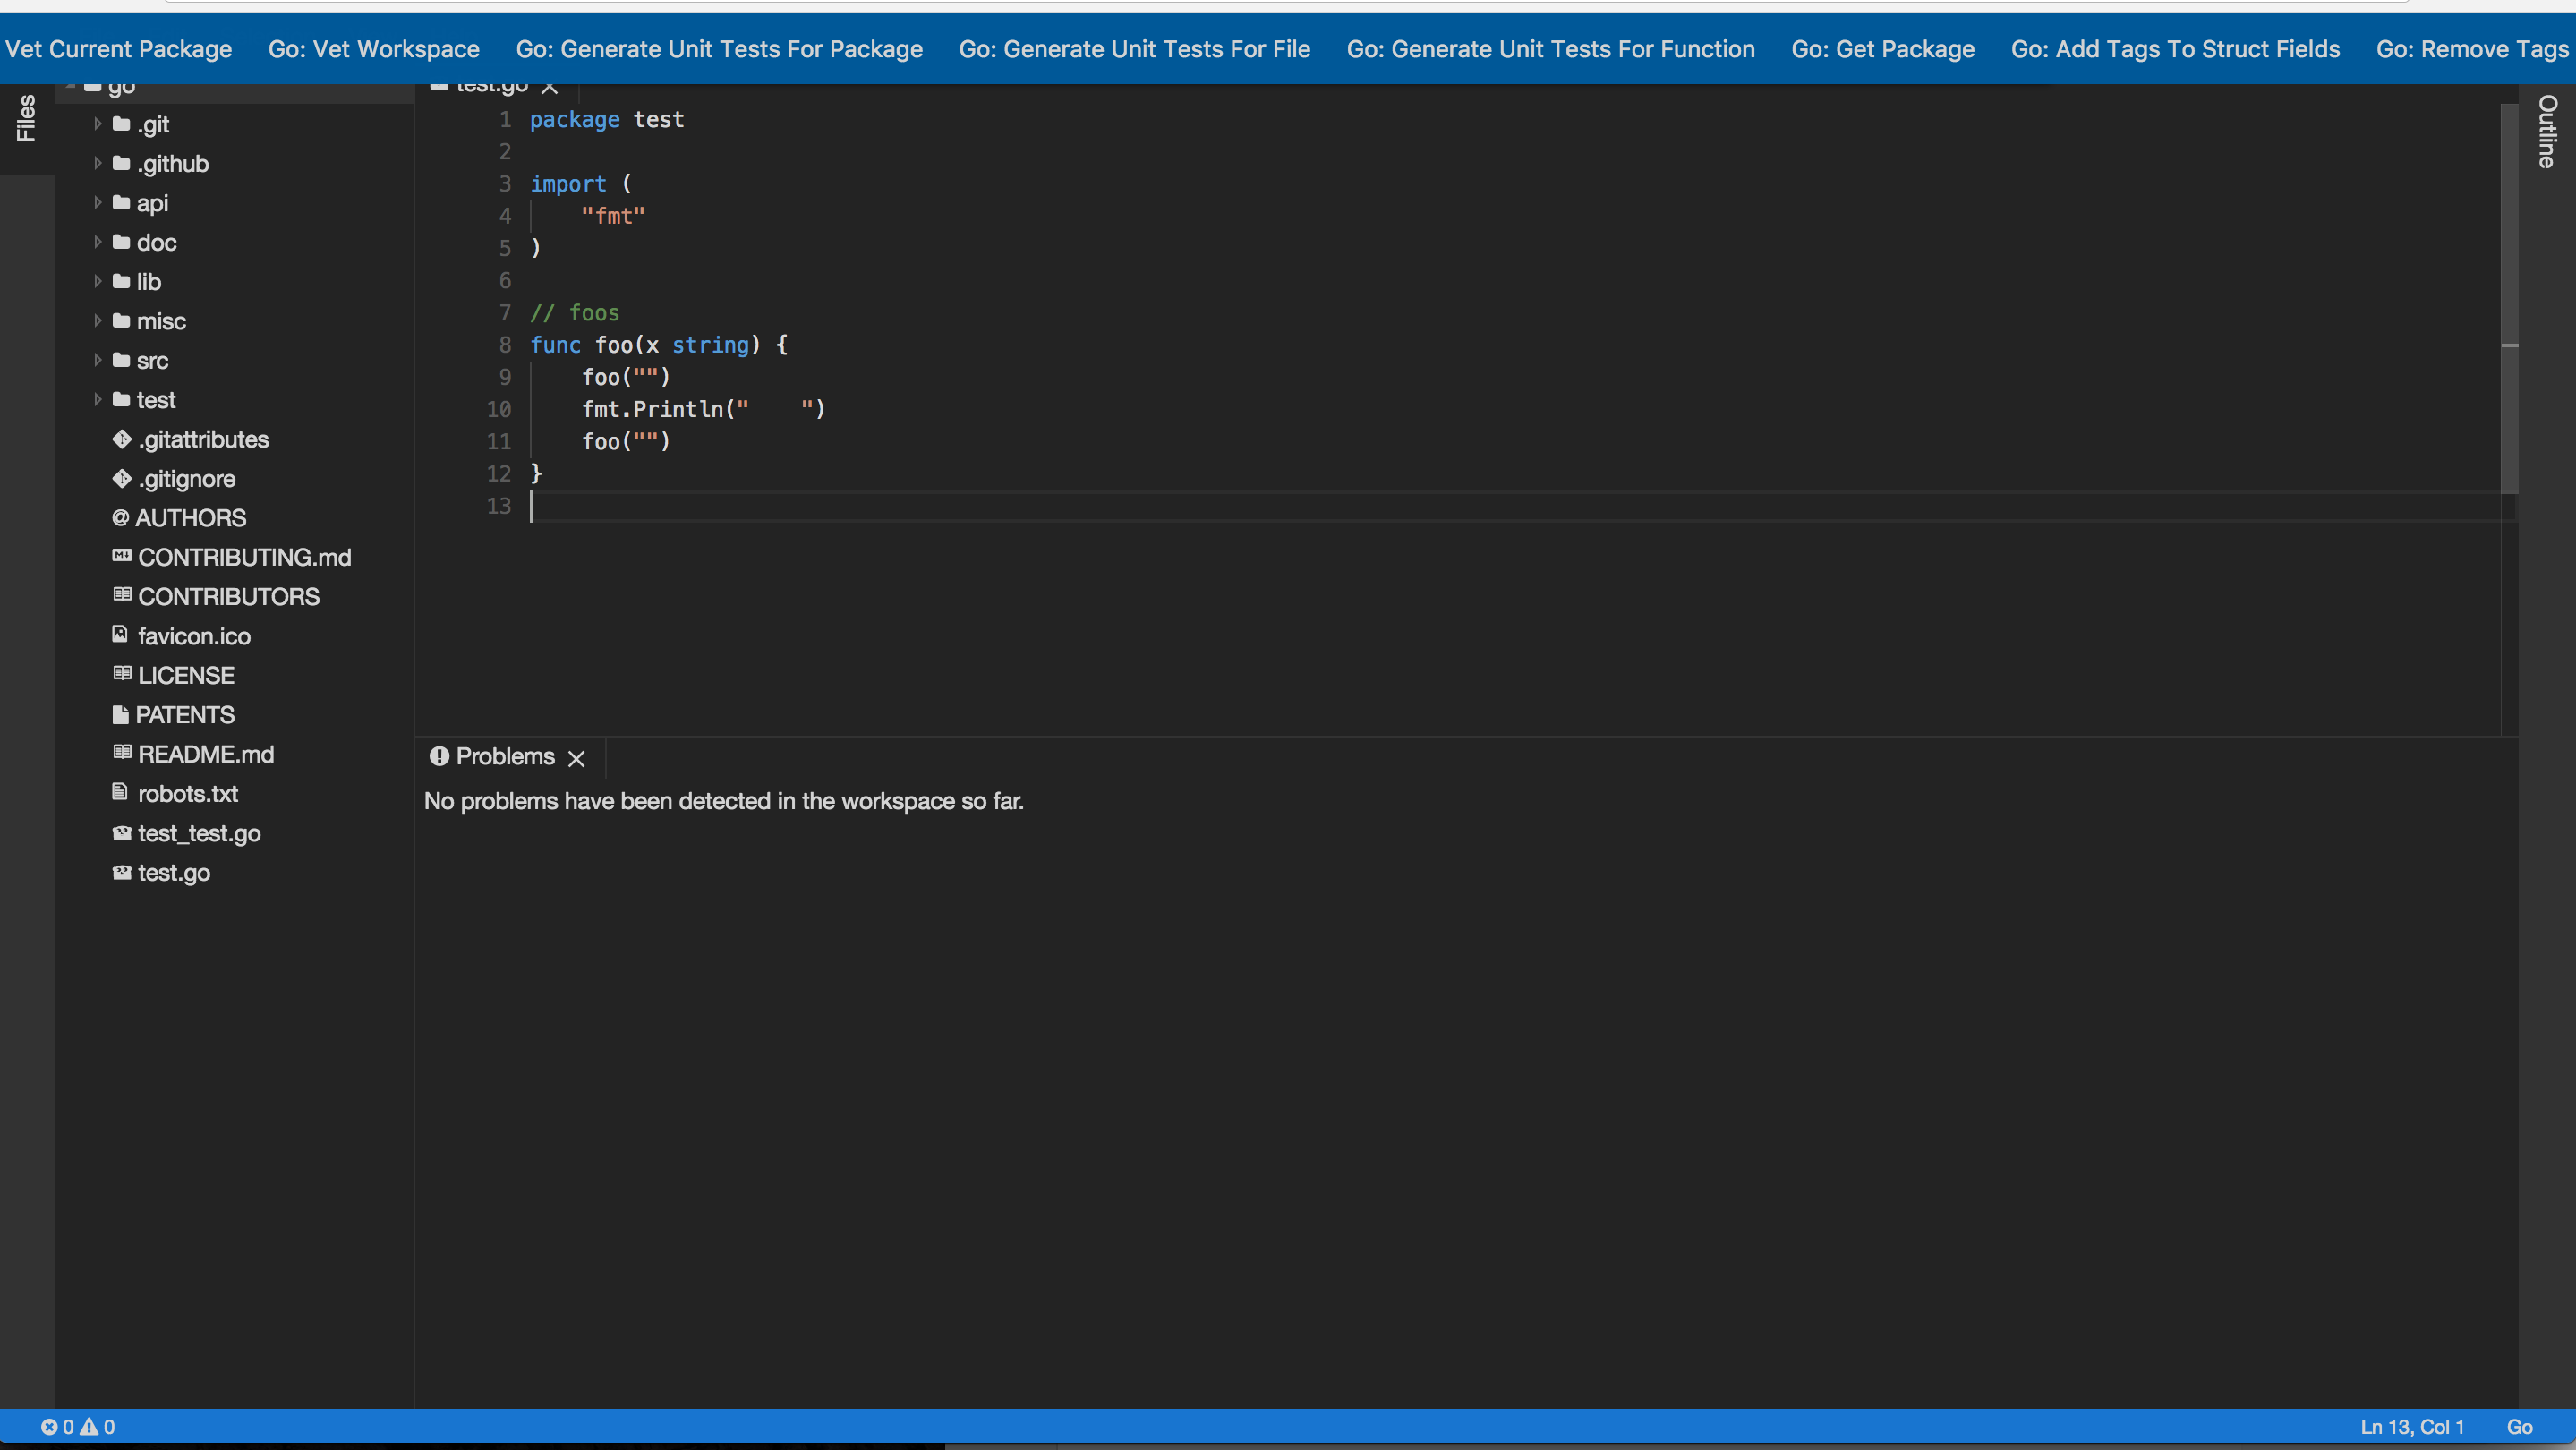This screenshot has width=2576, height=1450.
Task: Expand the api folder arrow
Action: [97, 203]
